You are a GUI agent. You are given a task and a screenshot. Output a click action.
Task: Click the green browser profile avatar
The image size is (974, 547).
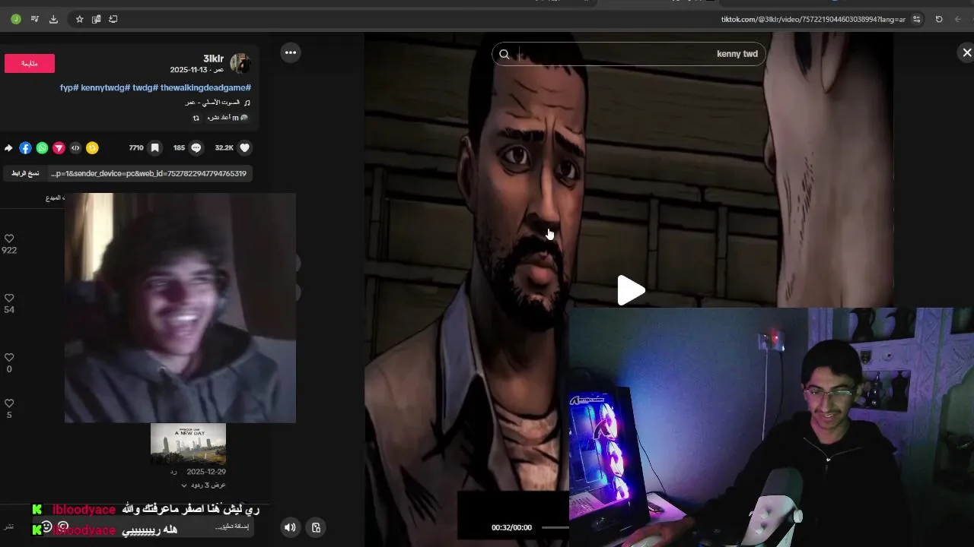(x=16, y=19)
